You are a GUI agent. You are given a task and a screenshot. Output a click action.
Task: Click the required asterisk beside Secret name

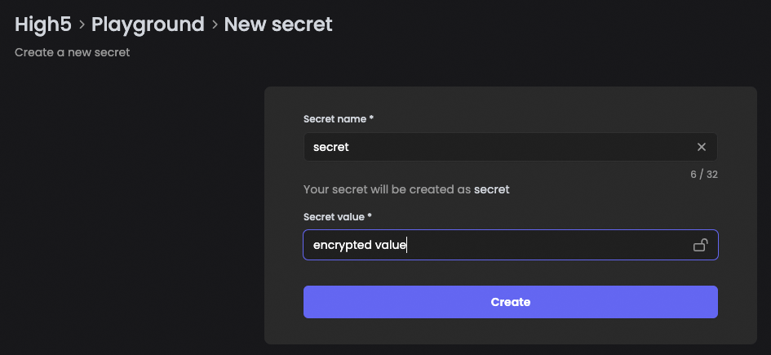click(372, 119)
